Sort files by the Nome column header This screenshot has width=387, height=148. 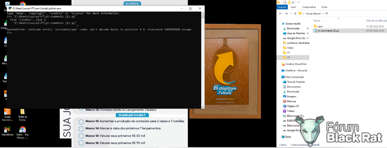[x=317, y=21]
